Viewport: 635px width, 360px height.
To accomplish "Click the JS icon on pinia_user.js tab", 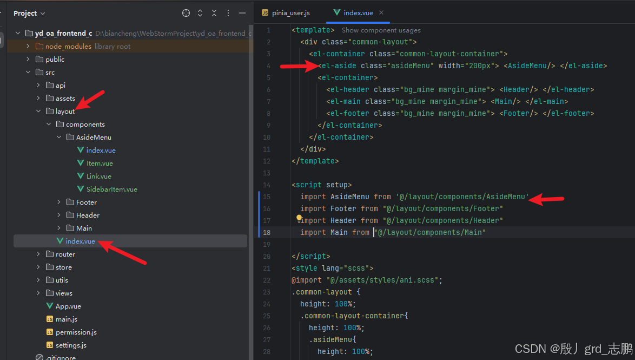I will pyautogui.click(x=265, y=13).
